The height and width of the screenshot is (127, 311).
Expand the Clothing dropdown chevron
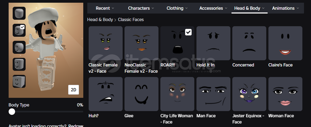pyautogui.click(x=186, y=8)
